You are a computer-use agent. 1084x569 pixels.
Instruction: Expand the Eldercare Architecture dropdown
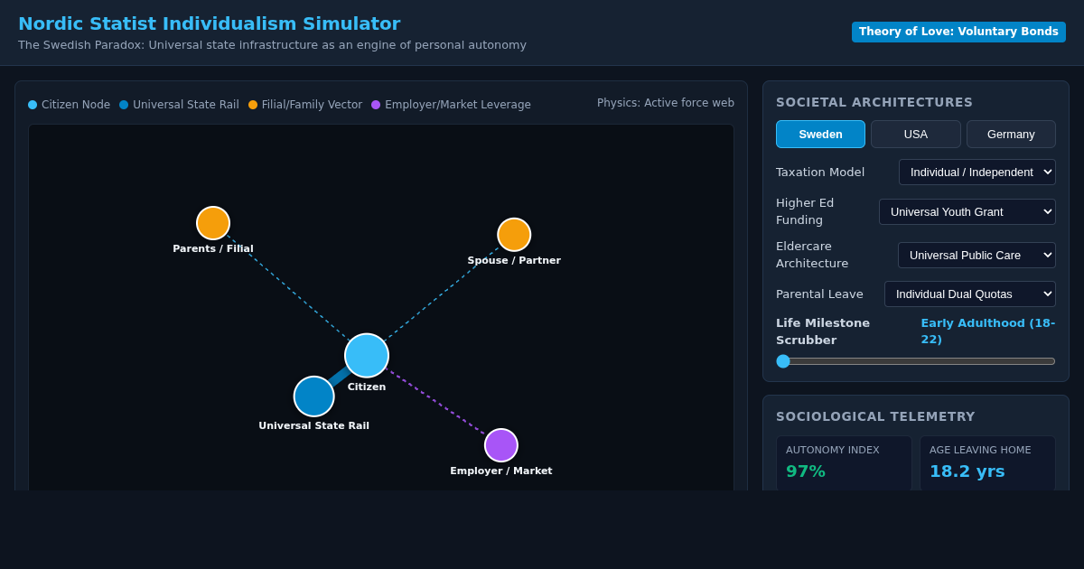pos(977,256)
